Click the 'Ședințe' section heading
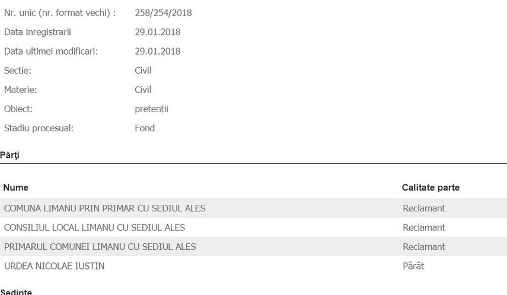This screenshot has width=507, height=295. click(16, 291)
